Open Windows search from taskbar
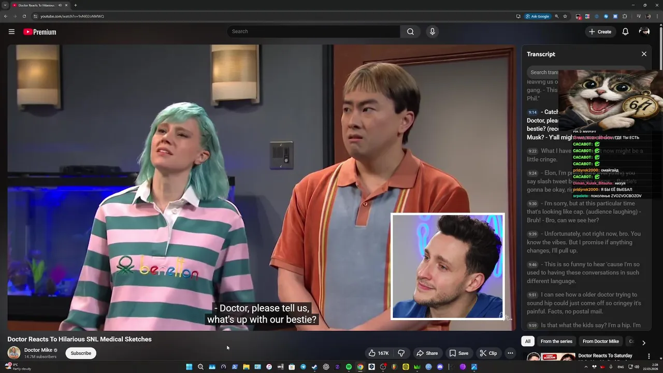Screen dimensions: 663x373 [x=200, y=367]
